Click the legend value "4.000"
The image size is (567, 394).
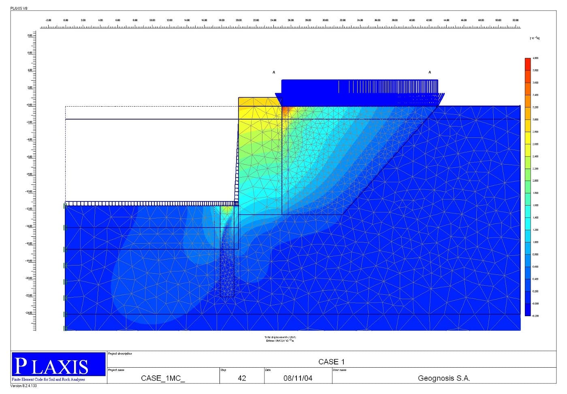[x=535, y=58]
